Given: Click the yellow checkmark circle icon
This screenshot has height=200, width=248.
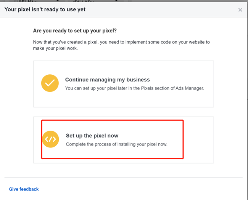Looking at the screenshot, I should tap(50, 83).
